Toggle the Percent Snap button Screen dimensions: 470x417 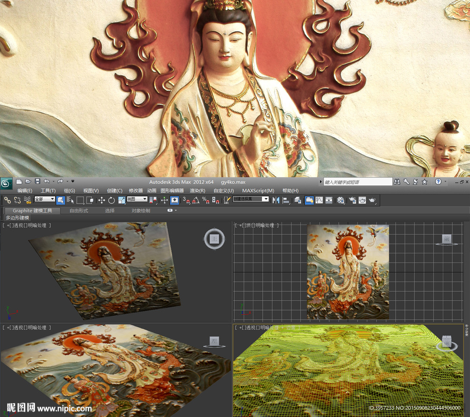(x=206, y=200)
